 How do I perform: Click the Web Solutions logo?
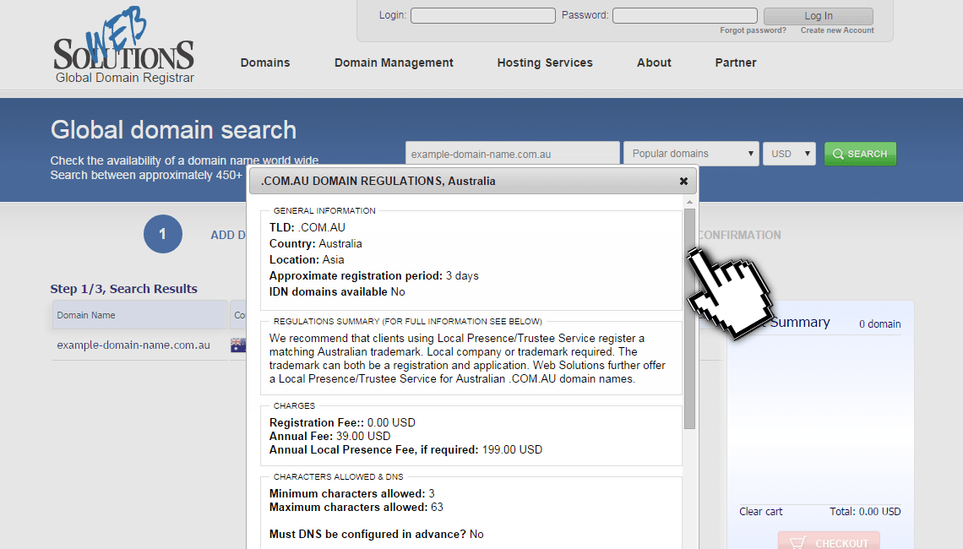[x=124, y=46]
